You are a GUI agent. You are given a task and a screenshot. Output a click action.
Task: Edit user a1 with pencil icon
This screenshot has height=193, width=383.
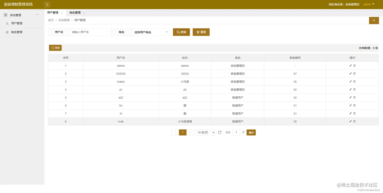point(350,90)
